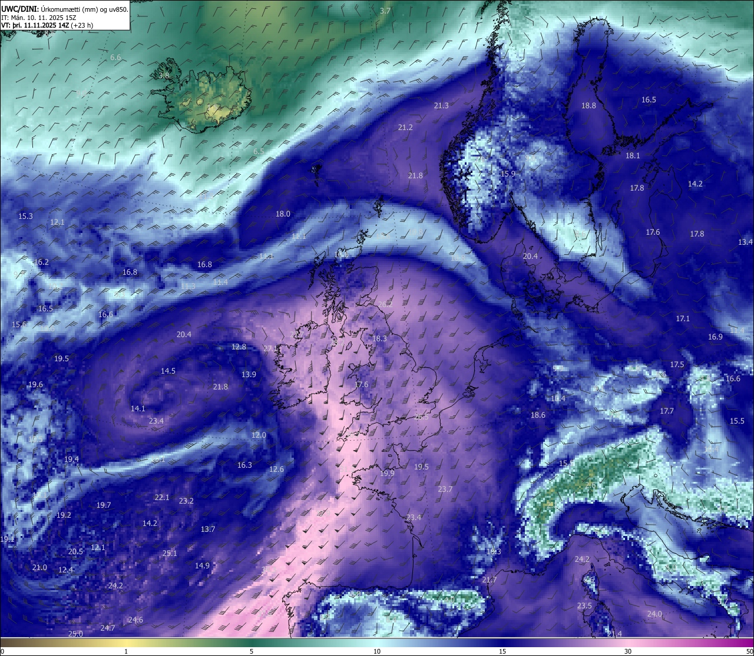Viewport: 754px width, 656px height.
Task: Click the 12.4 value in the southwest Atlantic
Action: coord(65,570)
